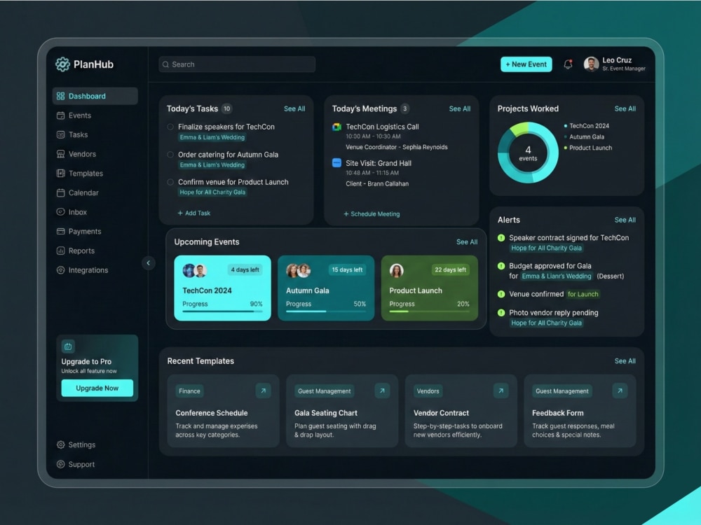Click the Calendar icon in sidebar

pyautogui.click(x=60, y=192)
